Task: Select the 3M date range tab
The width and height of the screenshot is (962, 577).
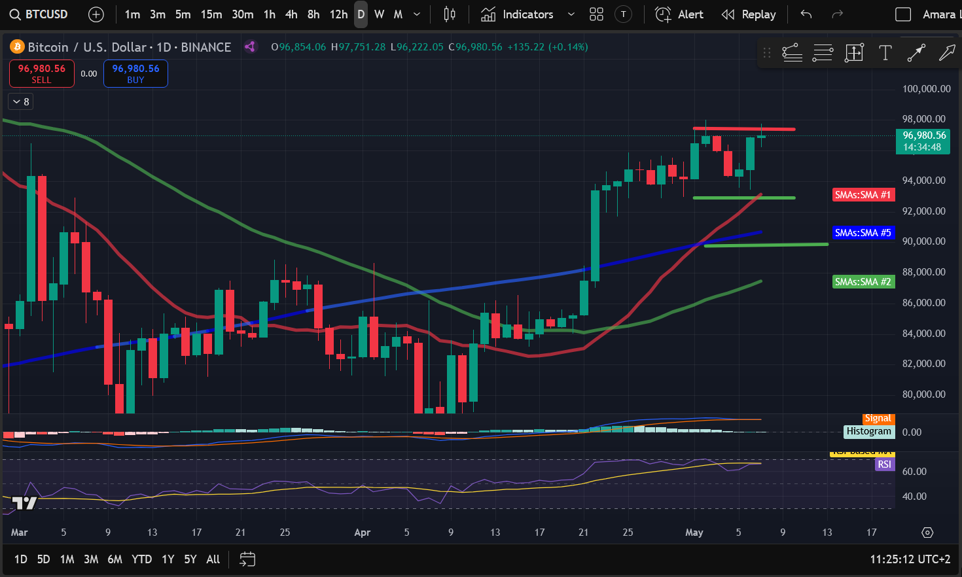Action: 91,559
